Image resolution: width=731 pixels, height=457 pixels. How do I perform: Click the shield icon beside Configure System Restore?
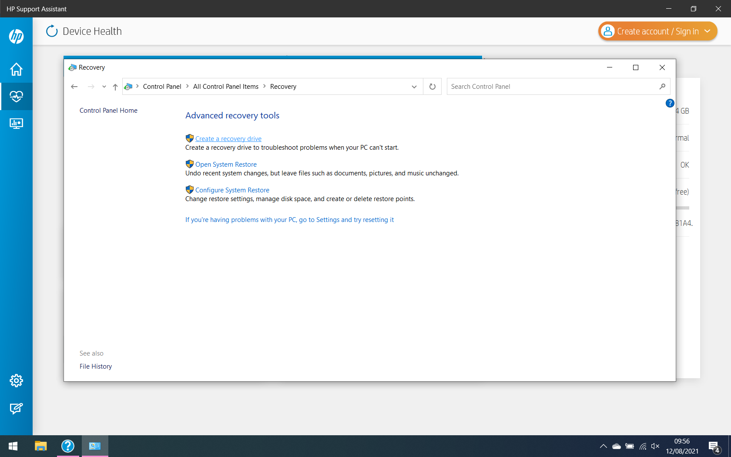click(190, 190)
